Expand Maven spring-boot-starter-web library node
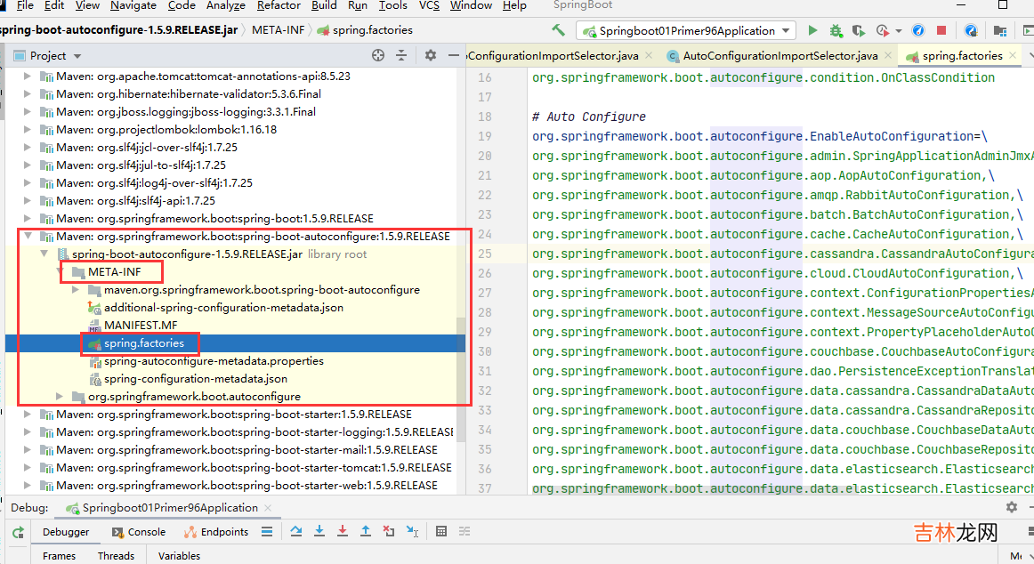This screenshot has height=564, width=1034. coord(28,486)
